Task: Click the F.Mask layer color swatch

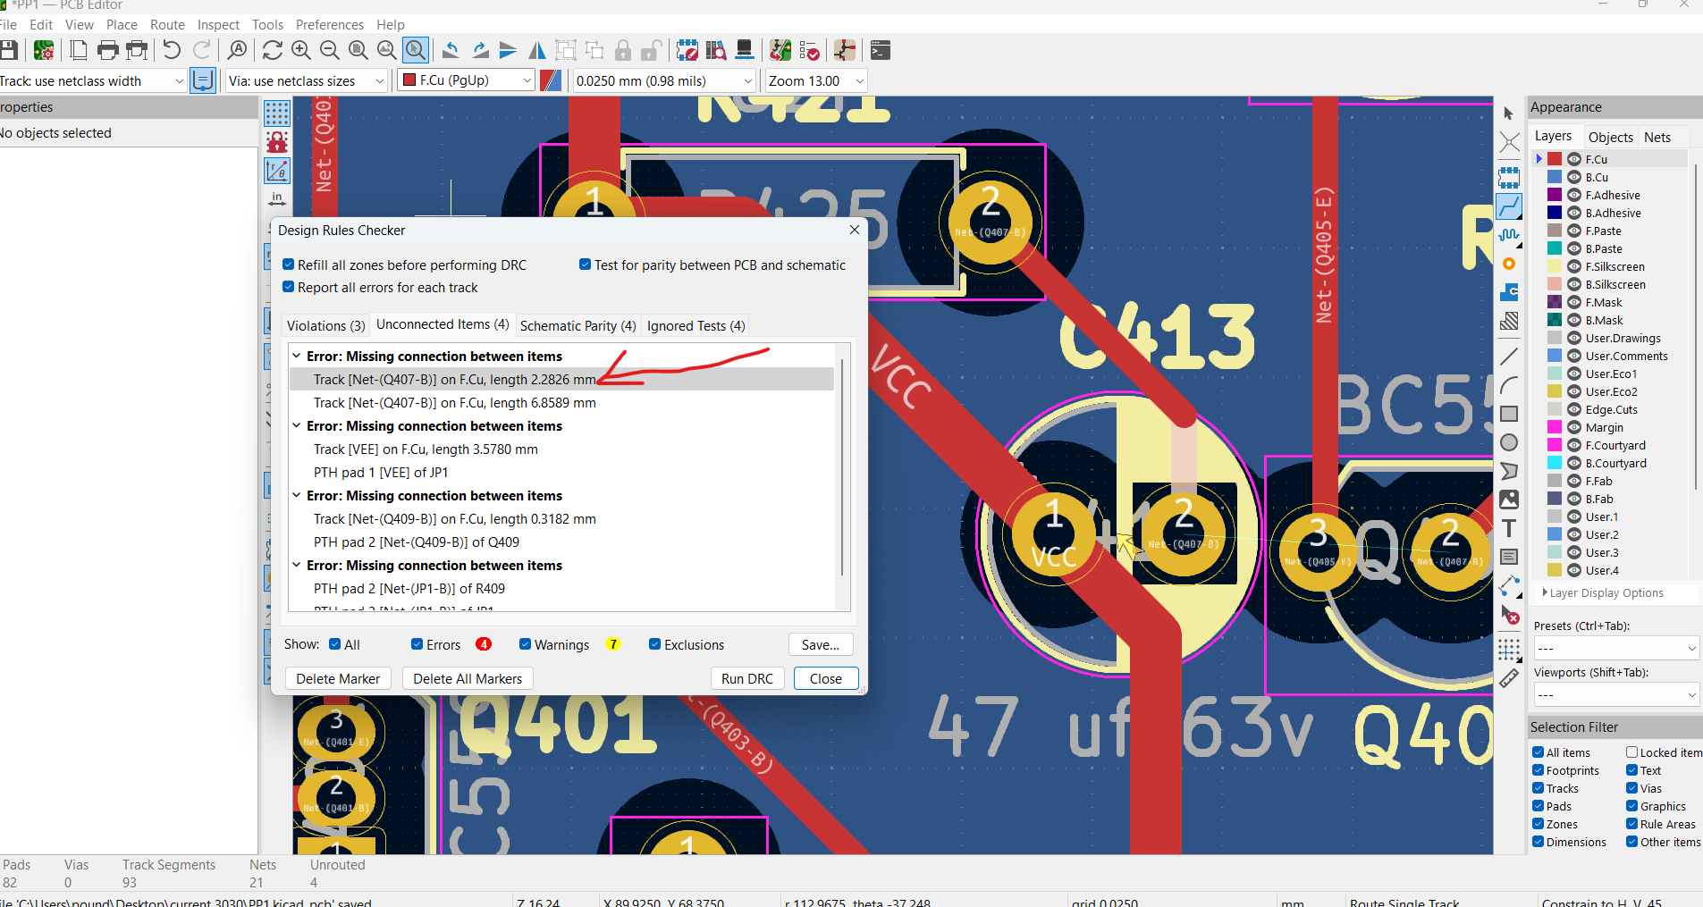Action: tap(1555, 302)
